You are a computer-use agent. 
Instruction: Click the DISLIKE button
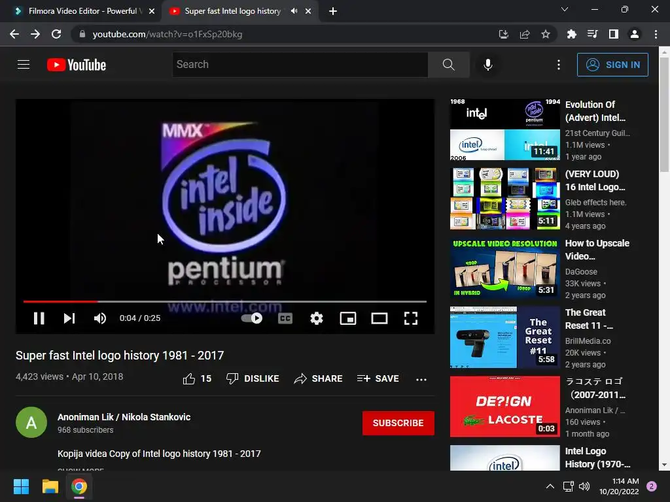(x=253, y=378)
